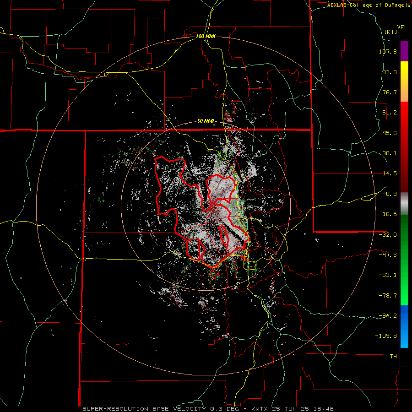Select the VEL legend title

(402, 27)
